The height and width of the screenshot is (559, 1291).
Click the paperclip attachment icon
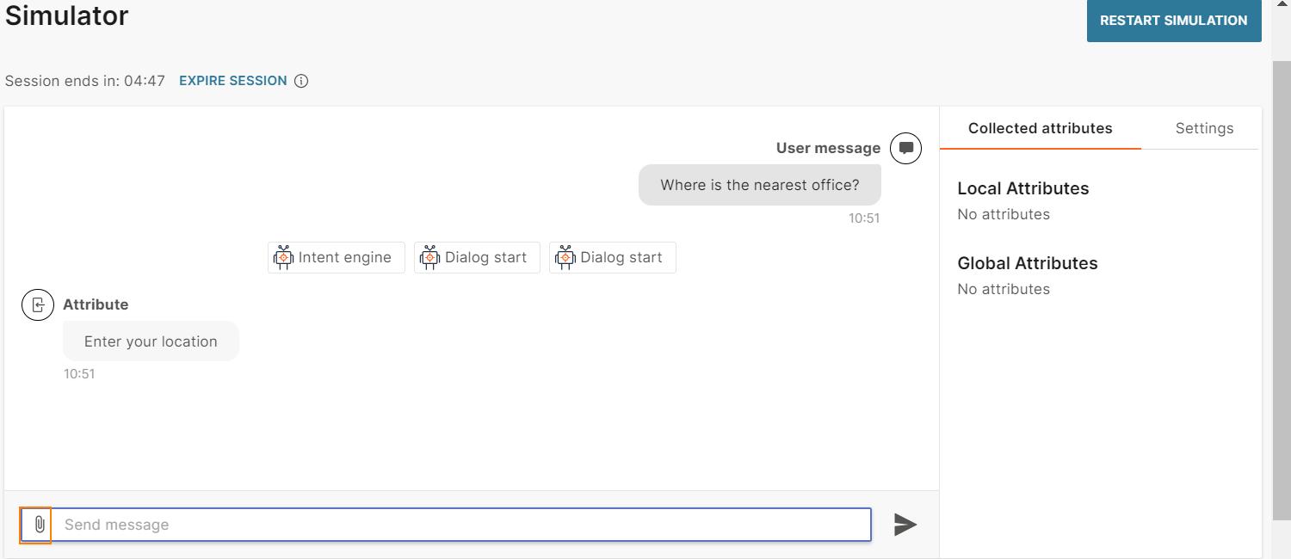tap(39, 525)
